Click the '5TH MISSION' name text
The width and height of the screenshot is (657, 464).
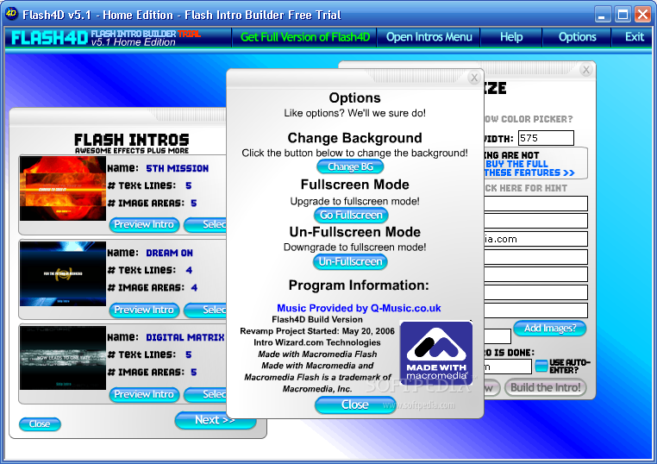coord(178,168)
